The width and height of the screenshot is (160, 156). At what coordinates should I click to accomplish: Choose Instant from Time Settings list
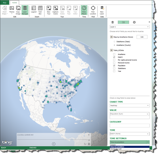pos(130,145)
